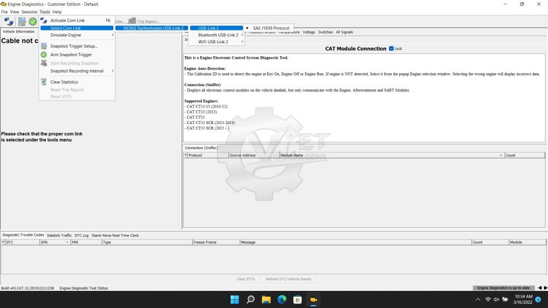Toggle the filter control on the DTC column
The height and width of the screenshot is (308, 548).
point(4,242)
